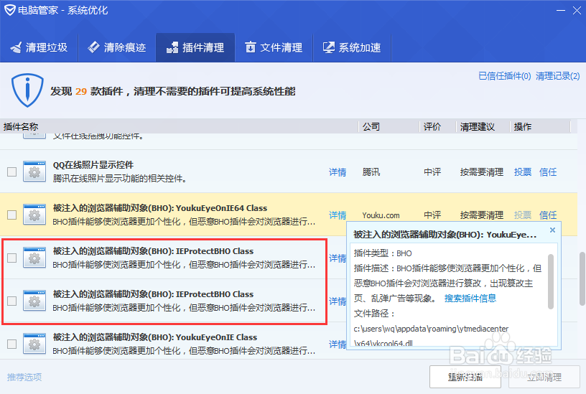The width and height of the screenshot is (586, 394).
Task: View 清理记录(2) history
Action: (557, 76)
